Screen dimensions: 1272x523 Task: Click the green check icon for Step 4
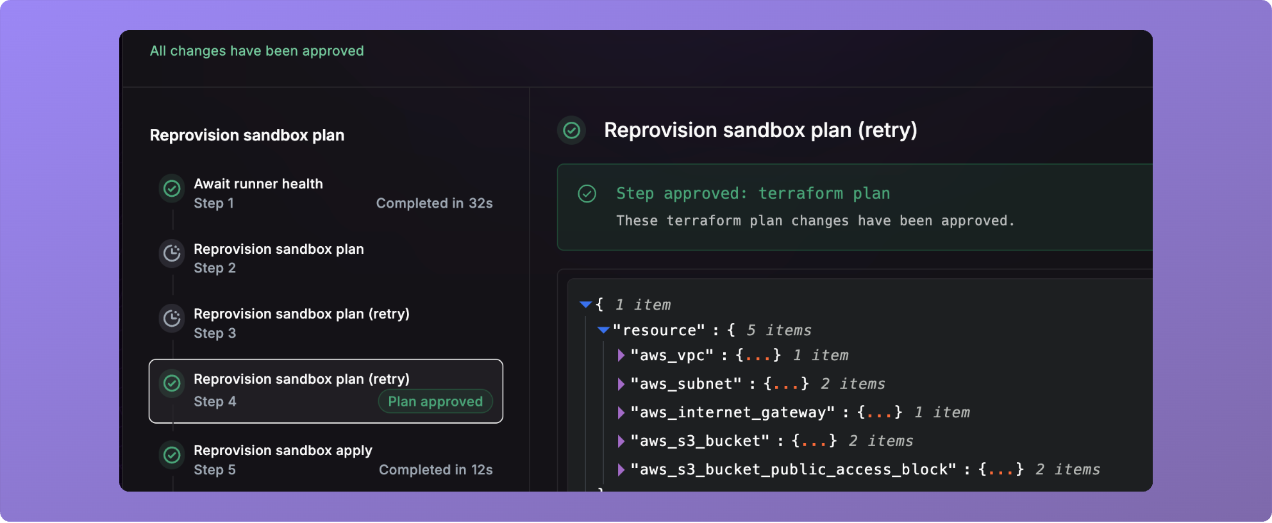pyautogui.click(x=172, y=383)
